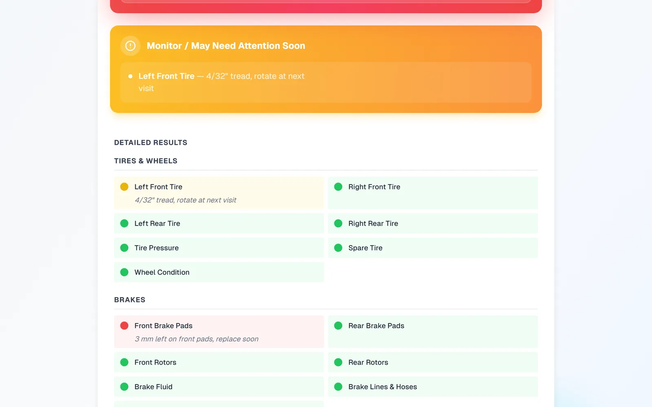Click the Spare Tire result label
This screenshot has width=652, height=407.
(366, 248)
